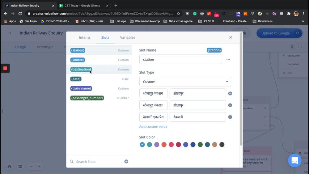Select the Slots tab
Viewport: 309px width, 174px height.
(105, 37)
